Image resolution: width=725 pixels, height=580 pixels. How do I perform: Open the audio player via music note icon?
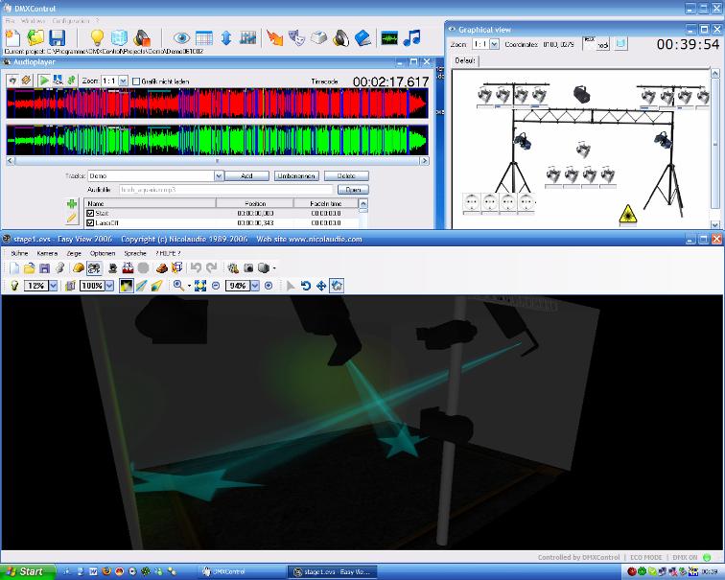(412, 38)
